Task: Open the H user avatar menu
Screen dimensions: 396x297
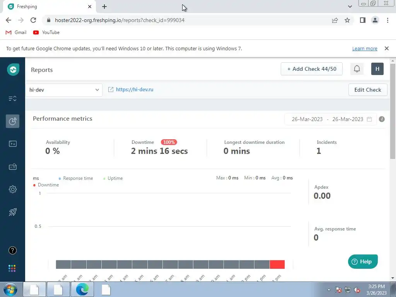Action: (x=377, y=69)
